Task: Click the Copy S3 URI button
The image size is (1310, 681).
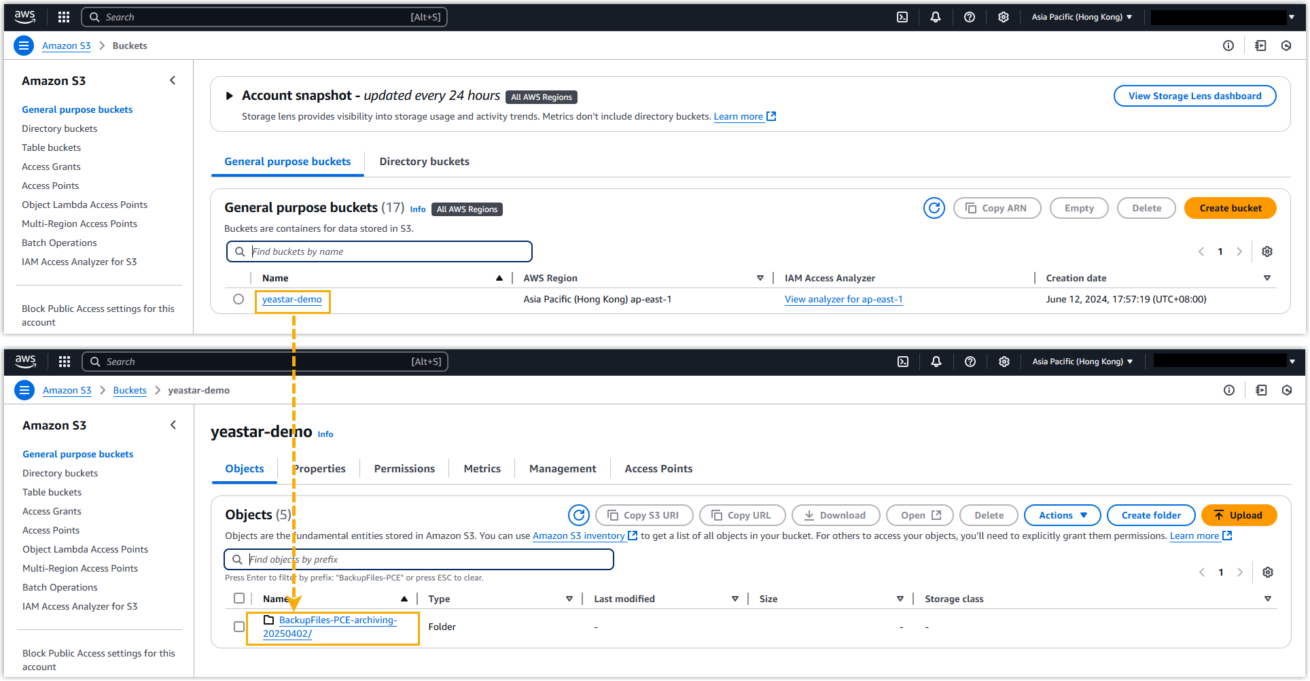Action: pos(643,515)
